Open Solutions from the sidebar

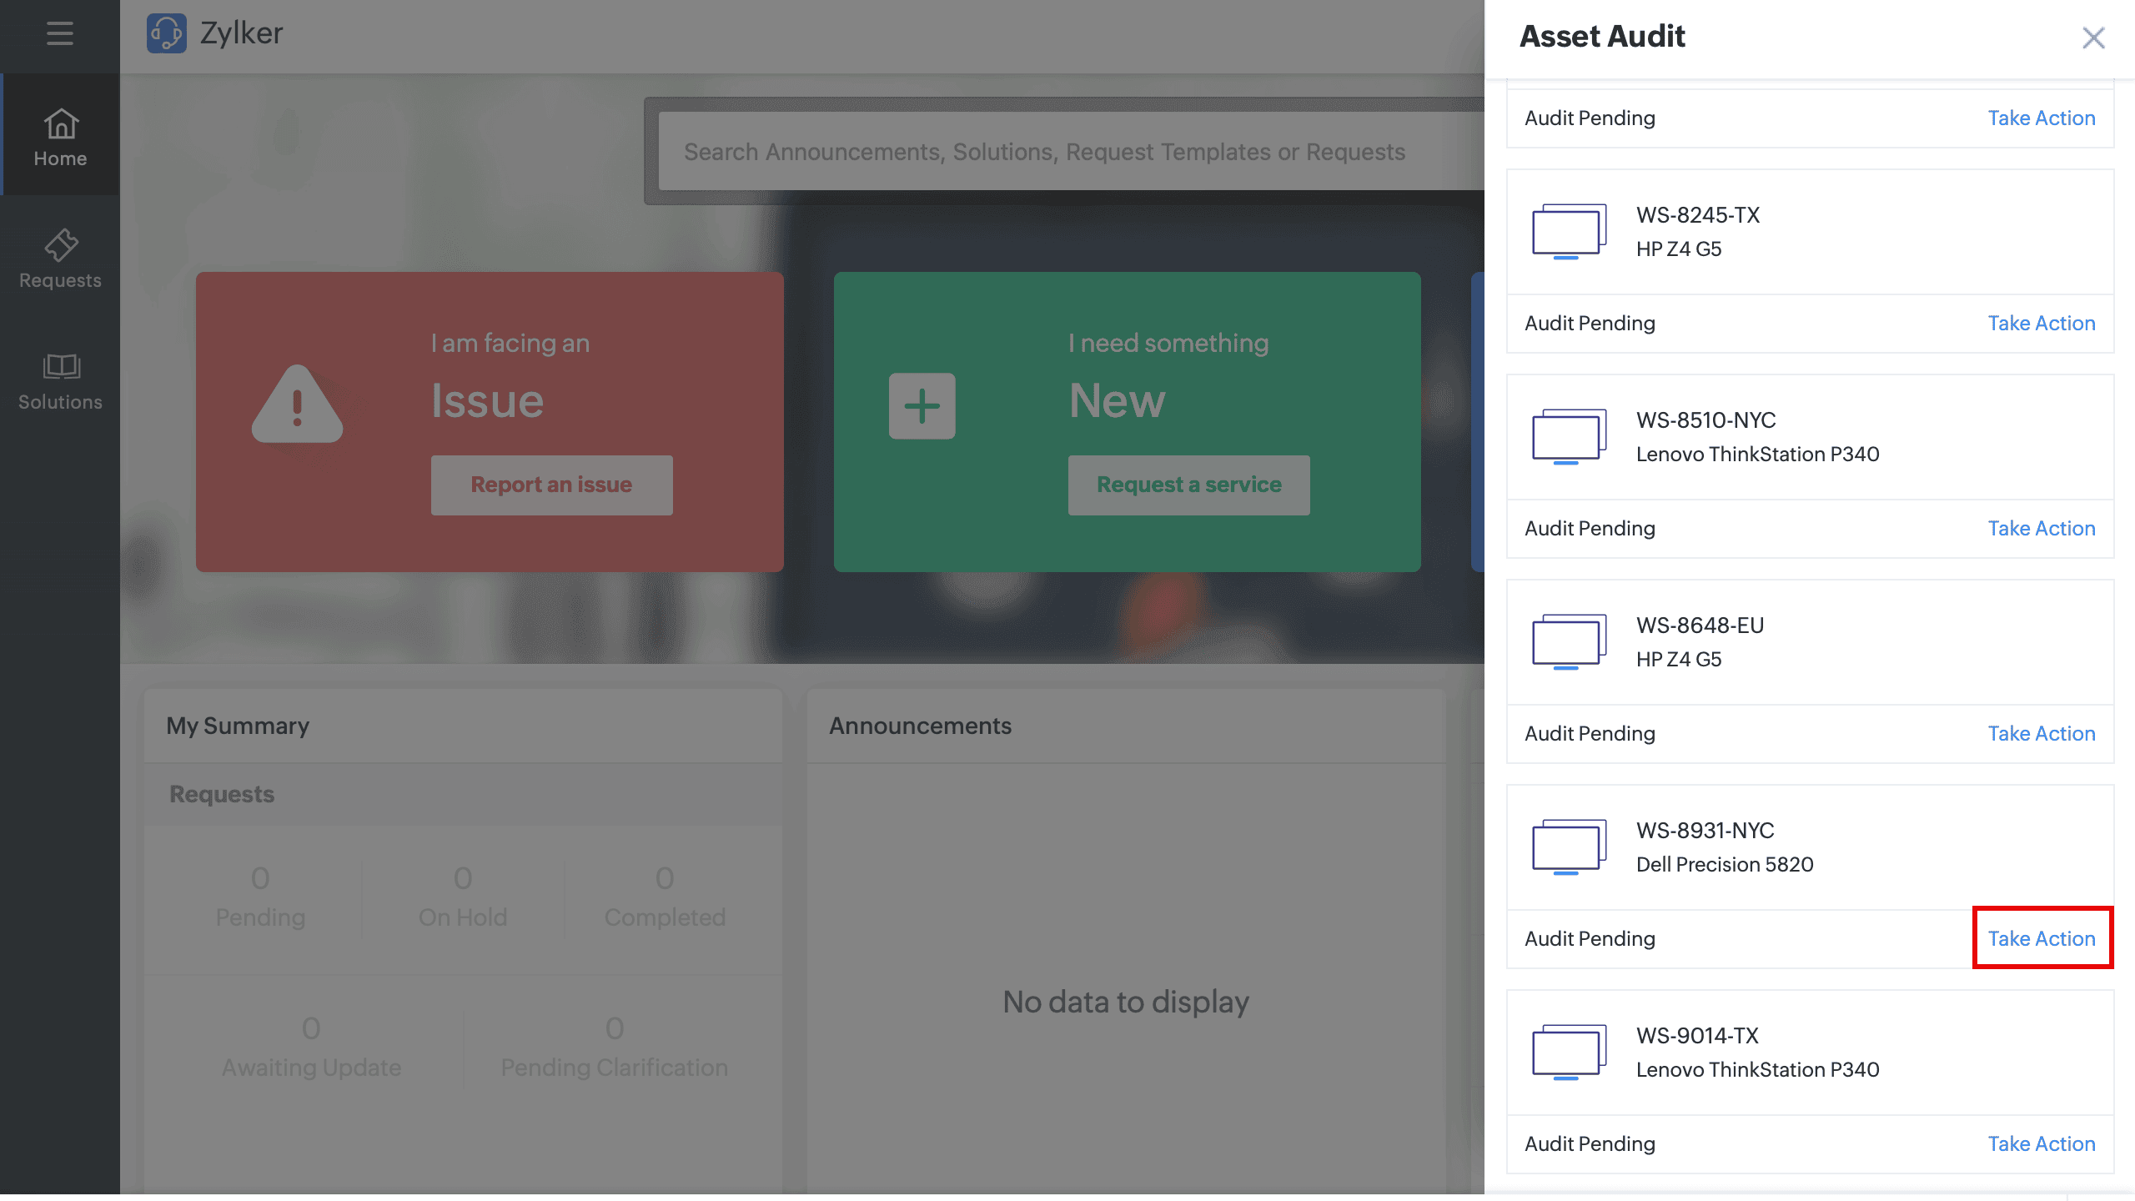click(x=60, y=380)
